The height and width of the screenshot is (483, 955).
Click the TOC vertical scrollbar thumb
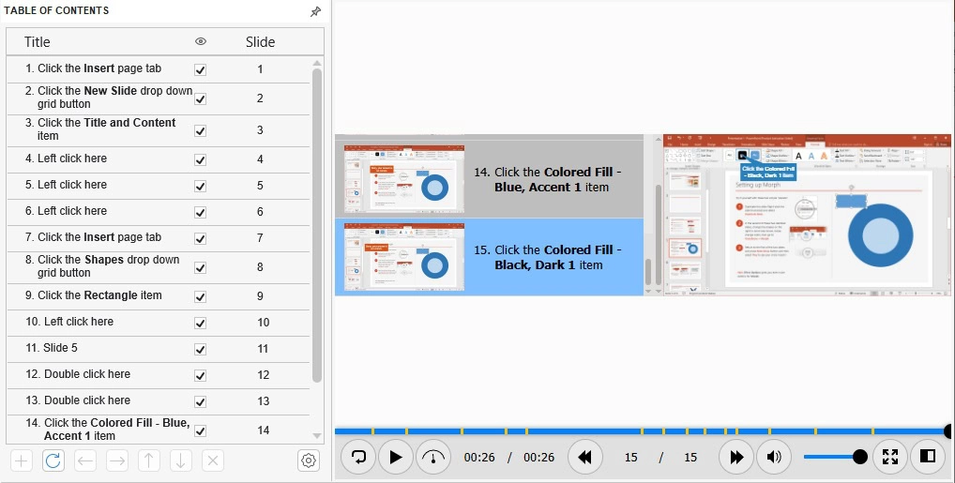tap(317, 225)
